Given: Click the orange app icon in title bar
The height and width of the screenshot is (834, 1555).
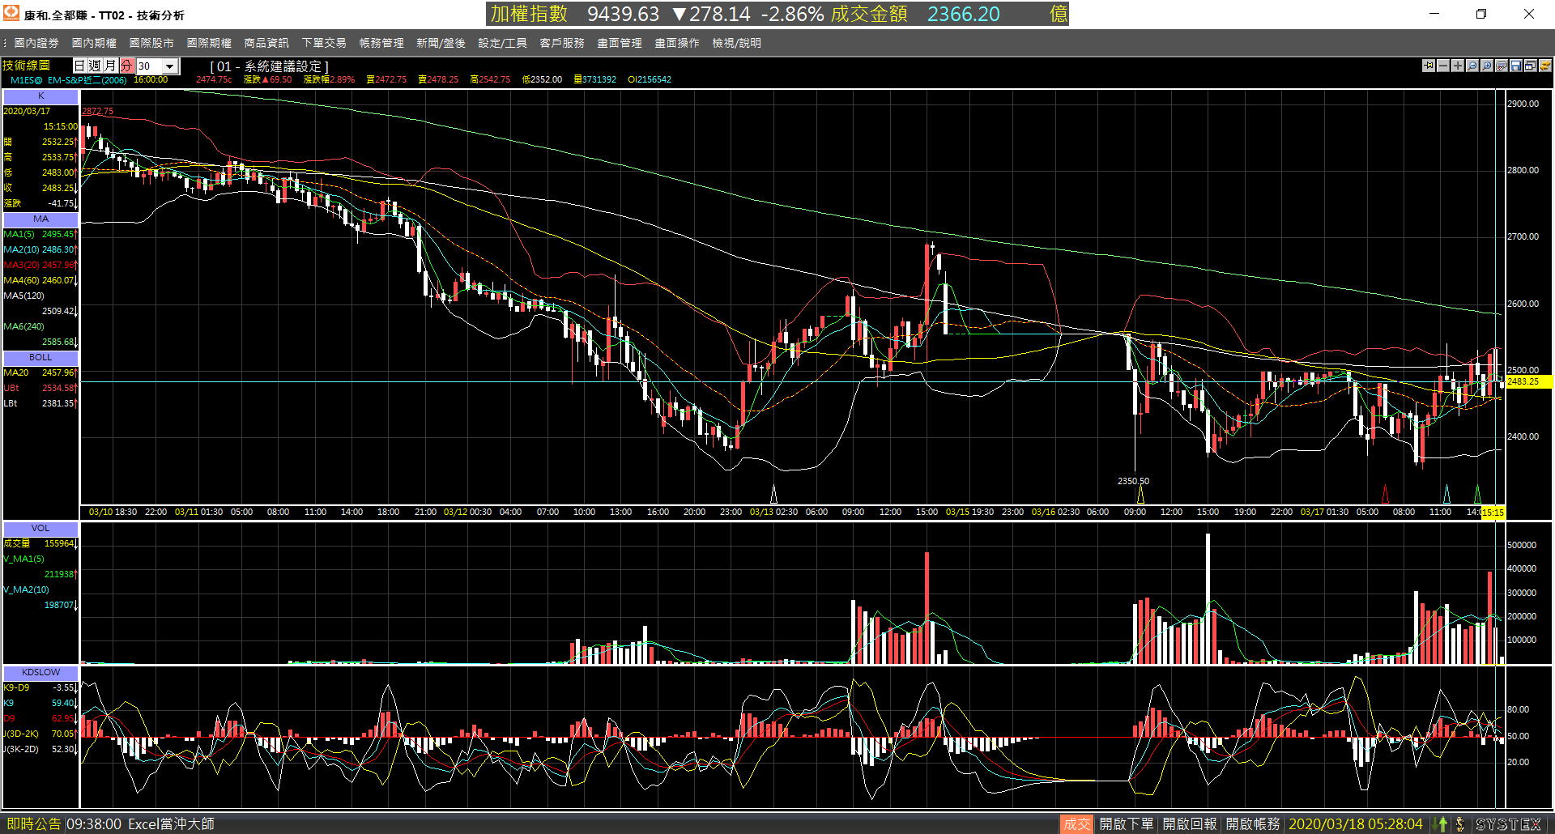Looking at the screenshot, I should click(11, 13).
